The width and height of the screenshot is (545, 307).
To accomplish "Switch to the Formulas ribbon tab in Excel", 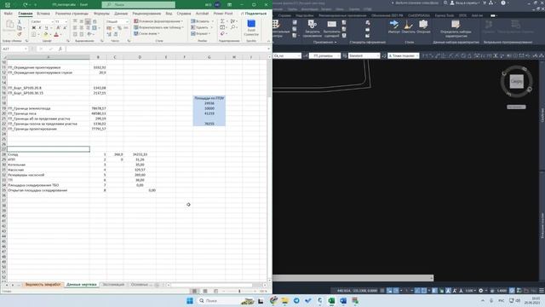I will point(101,14).
